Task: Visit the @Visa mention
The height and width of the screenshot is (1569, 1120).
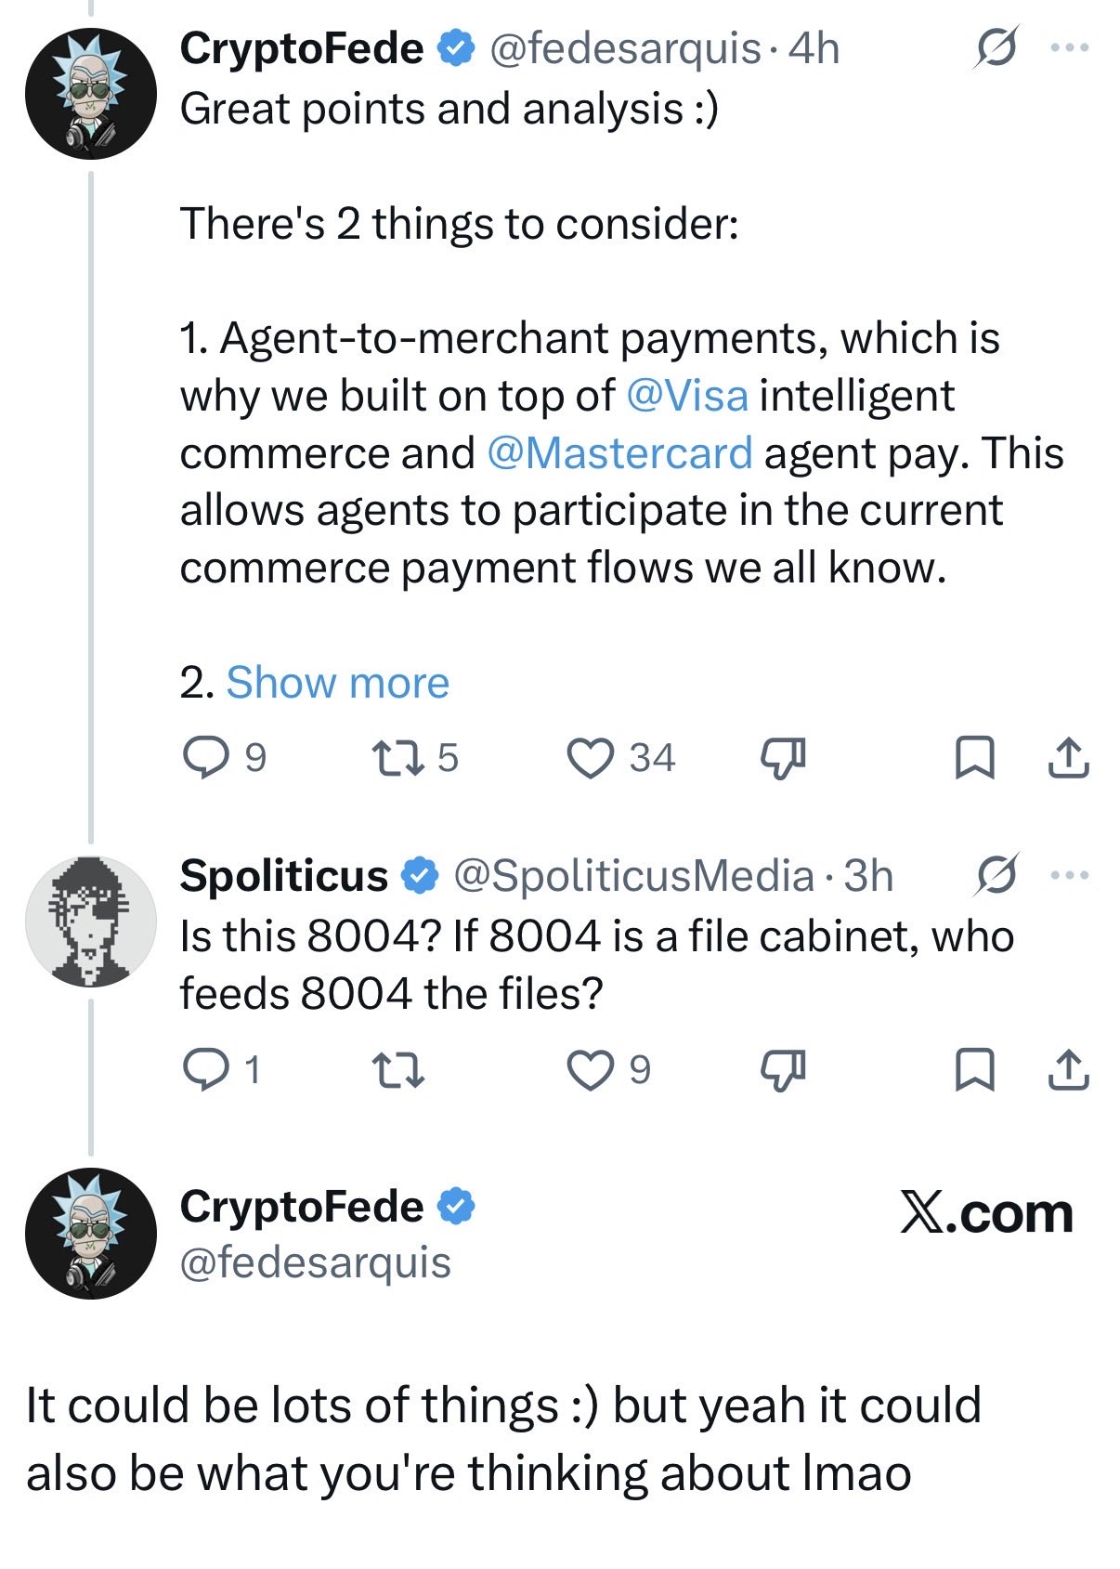Action: point(687,396)
